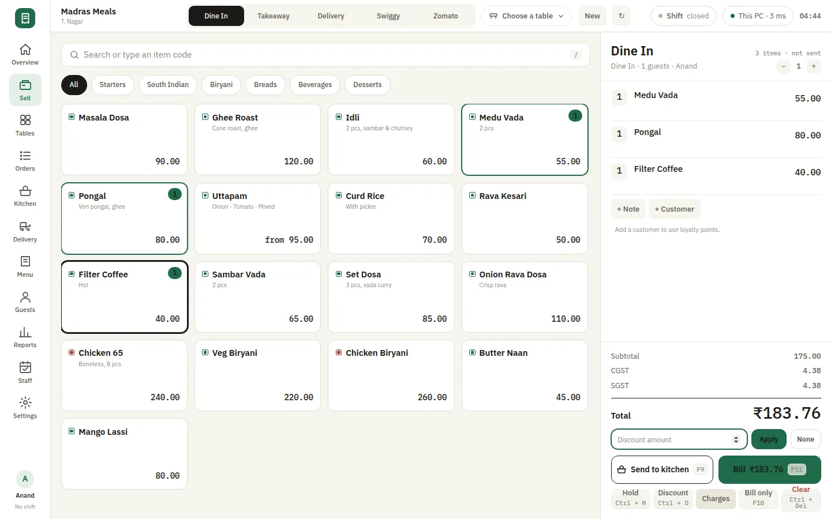The height and width of the screenshot is (519, 831).
Task: Click the non-veg indicator on Chicken 65
Action: [x=72, y=352]
